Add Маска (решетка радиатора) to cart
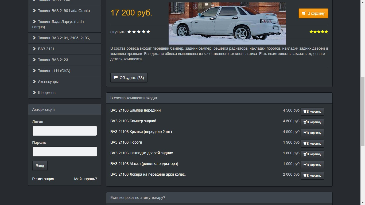365x205 pixels. pyautogui.click(x=312, y=165)
